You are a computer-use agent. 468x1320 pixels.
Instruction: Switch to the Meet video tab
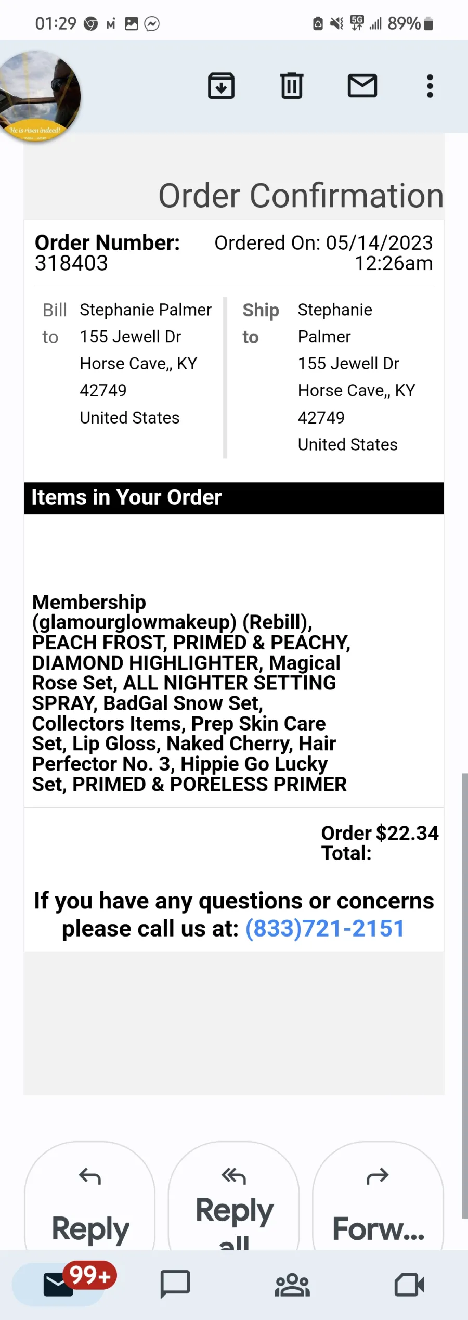tap(409, 1285)
